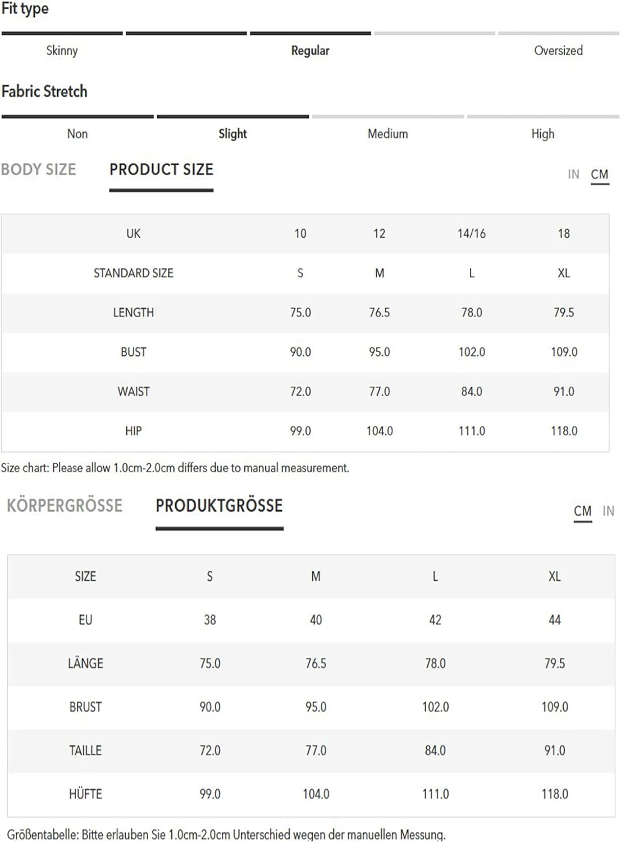The width and height of the screenshot is (621, 843).
Task: Click the WAIST row label
Action: [133, 392]
